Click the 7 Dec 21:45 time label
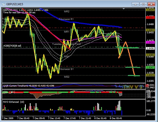158x122 pixels. point(85,118)
